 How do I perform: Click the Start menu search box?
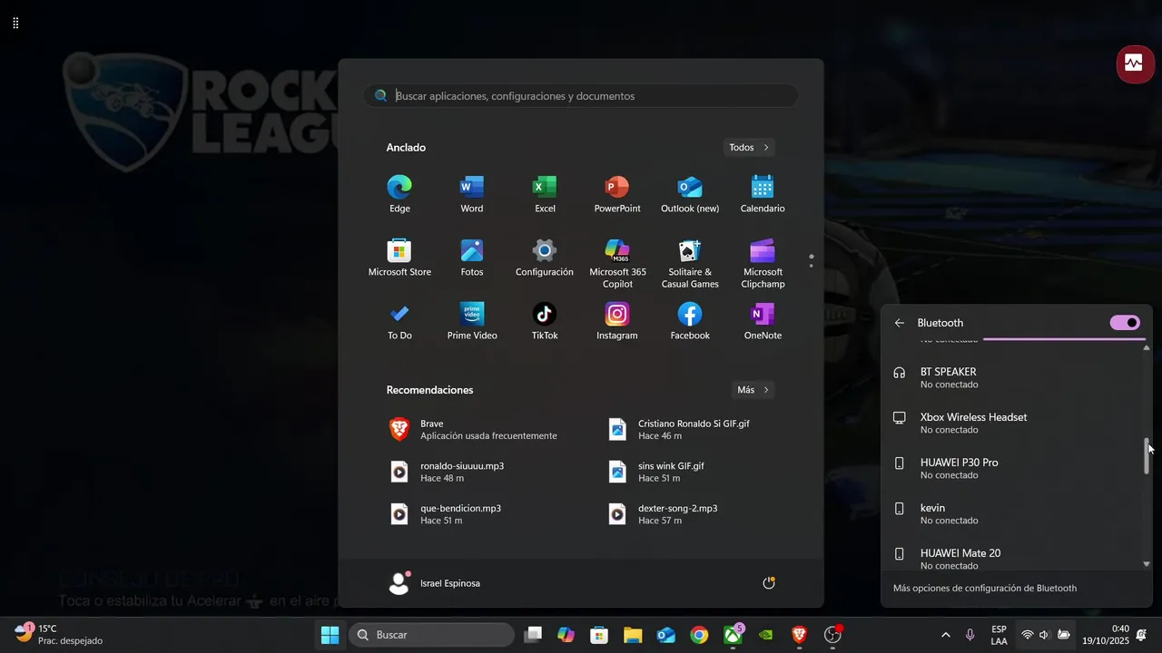pos(581,95)
